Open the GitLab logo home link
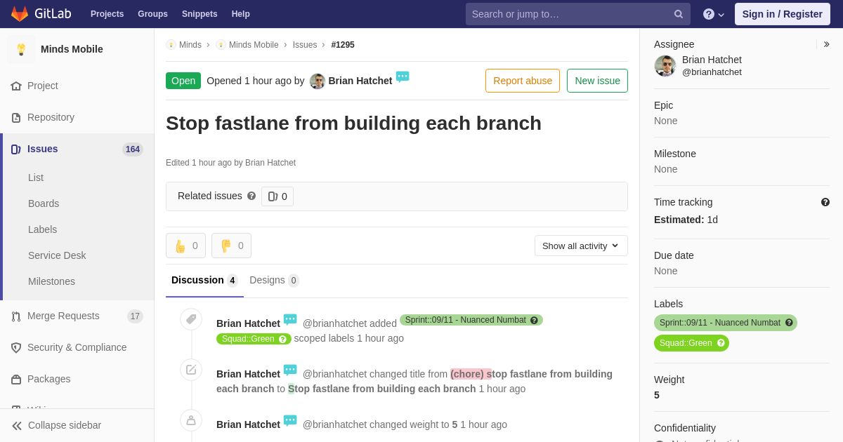This screenshot has width=843, height=442. (x=41, y=14)
